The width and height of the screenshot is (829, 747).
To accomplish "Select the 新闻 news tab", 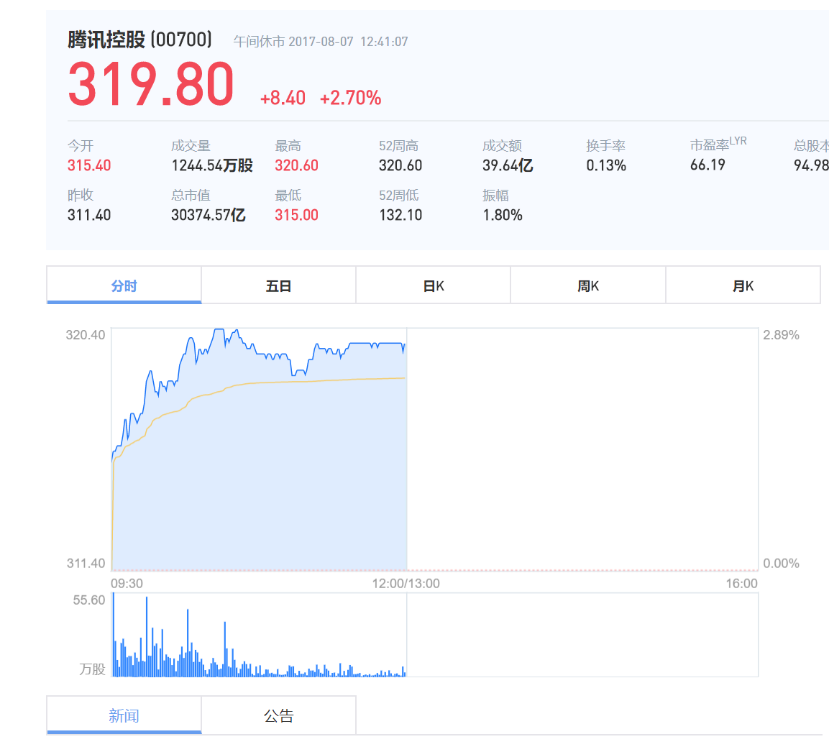I will click(x=124, y=715).
